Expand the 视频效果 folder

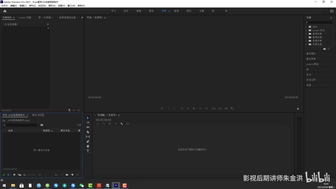pos(306,41)
